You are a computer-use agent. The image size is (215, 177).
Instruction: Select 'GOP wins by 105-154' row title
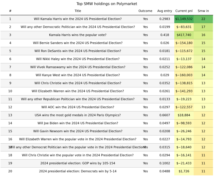point(78,163)
